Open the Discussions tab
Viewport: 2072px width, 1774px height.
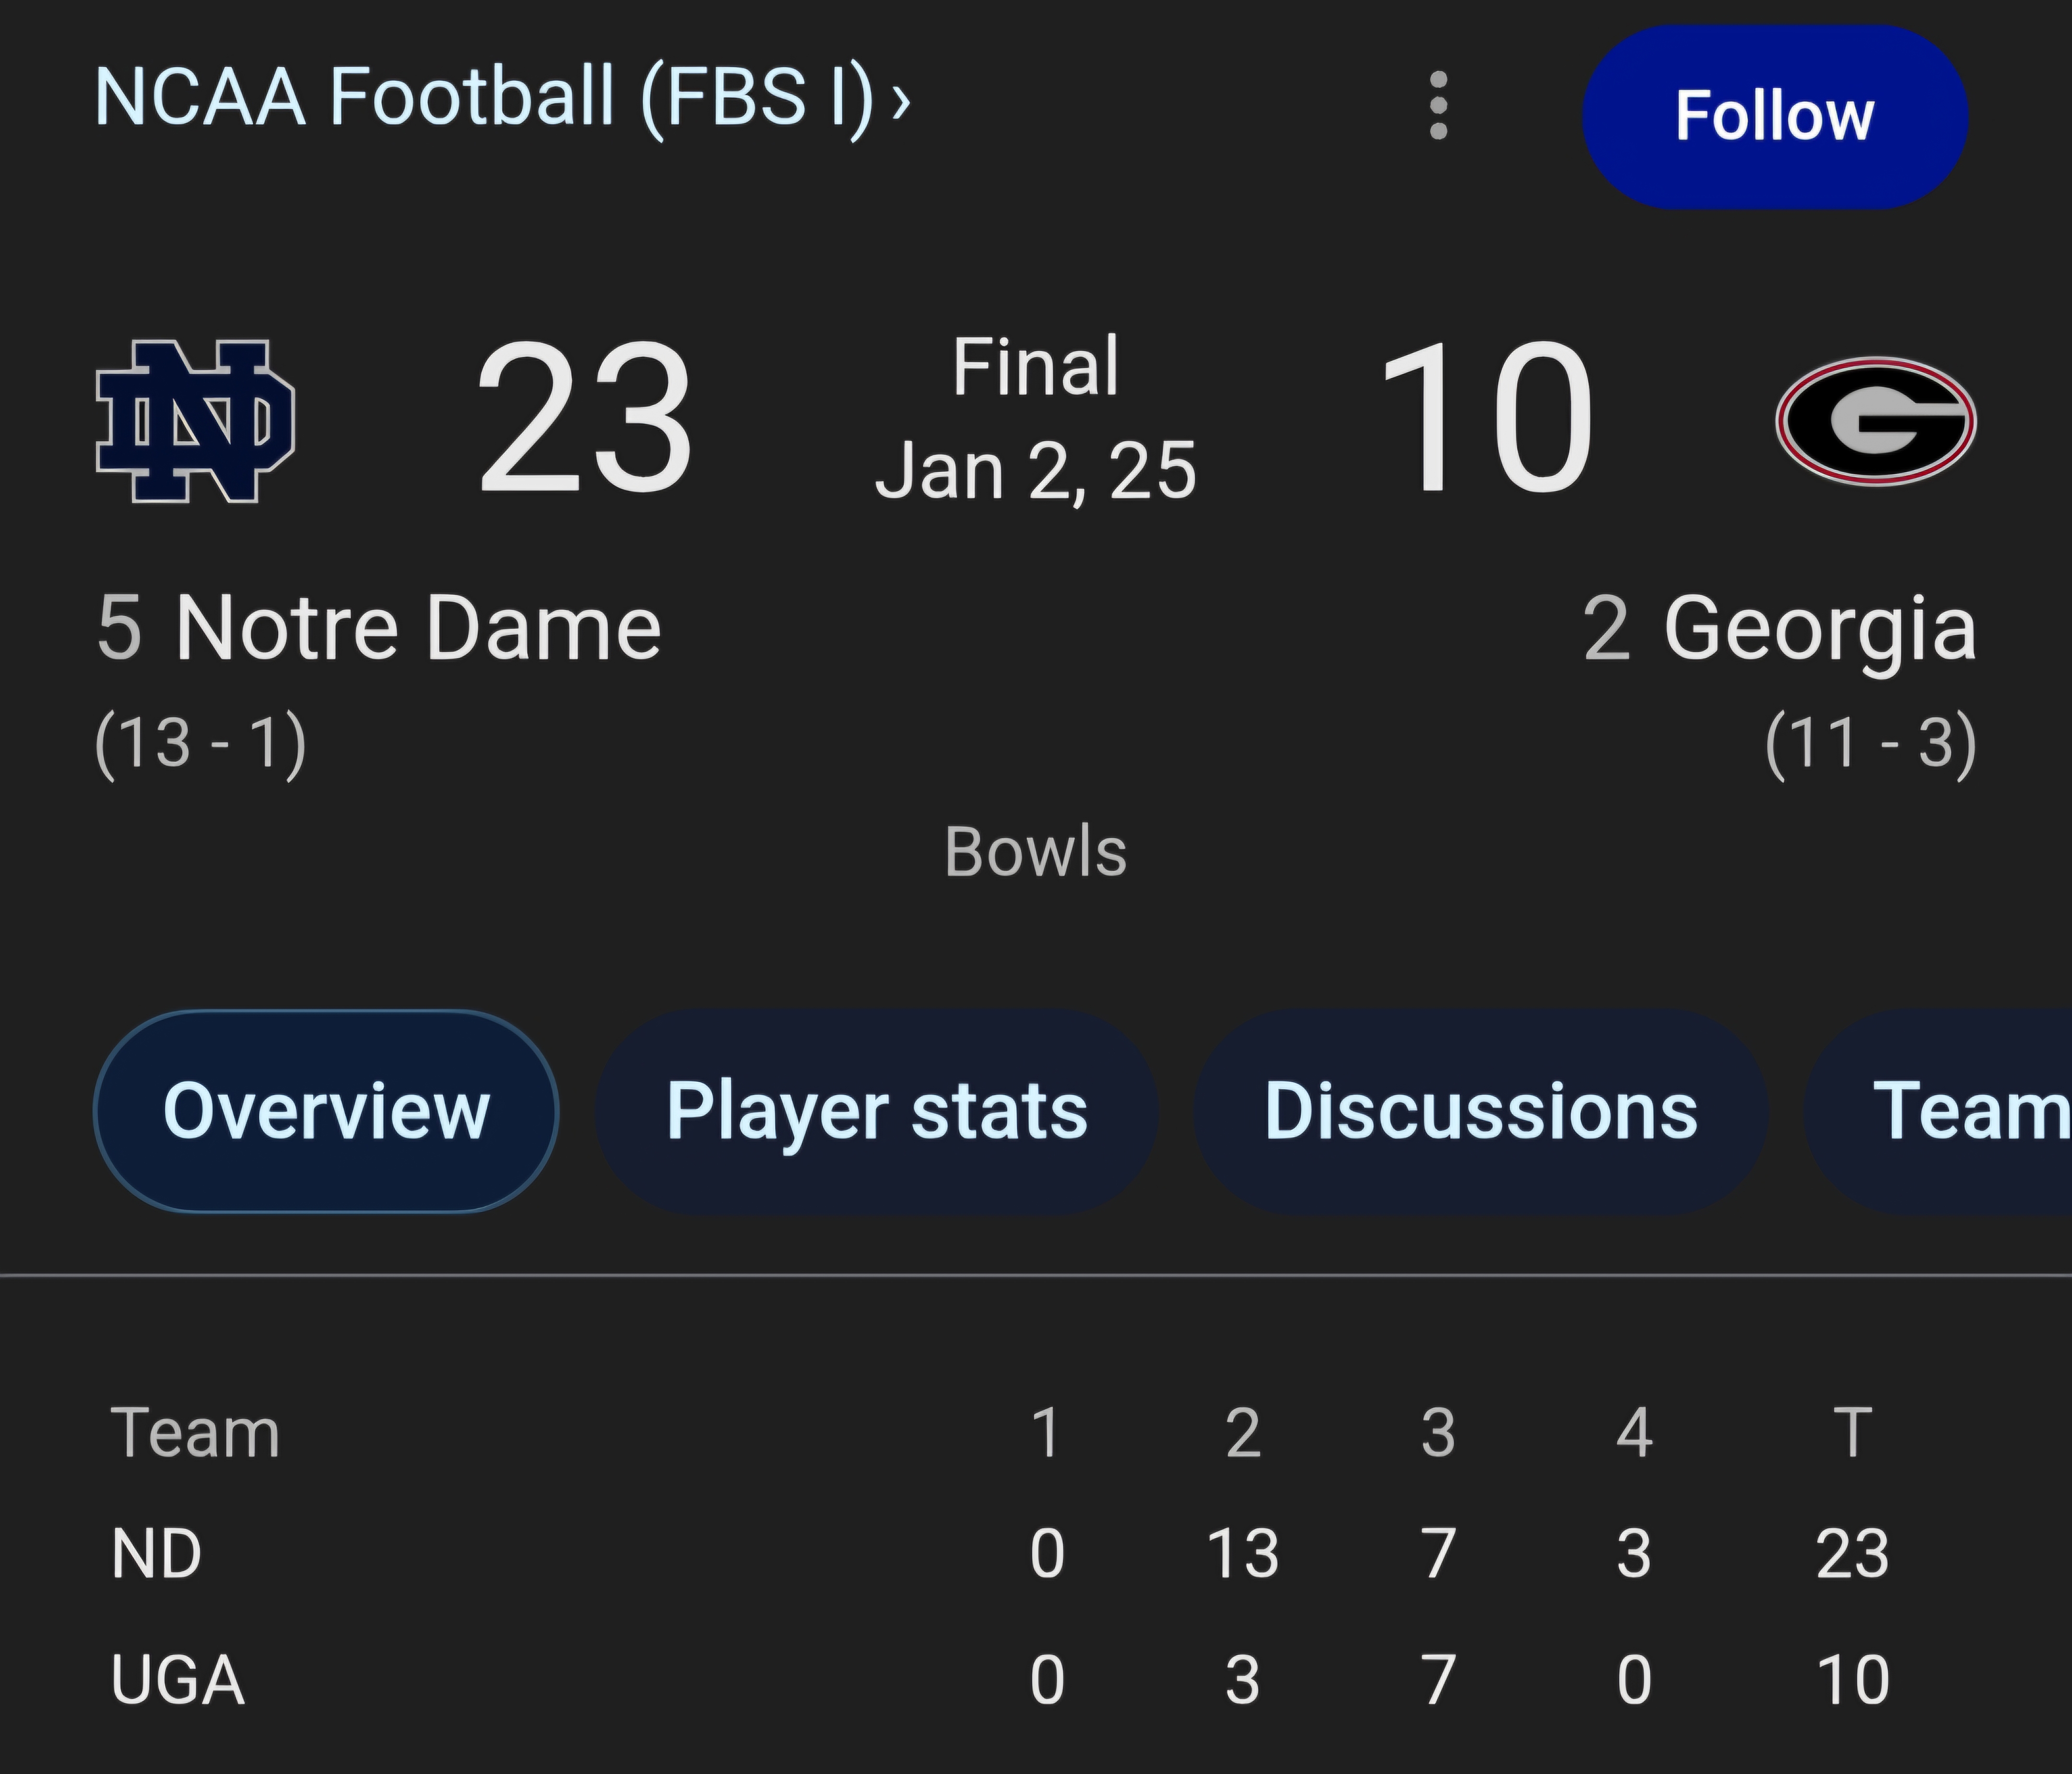coord(1481,1111)
